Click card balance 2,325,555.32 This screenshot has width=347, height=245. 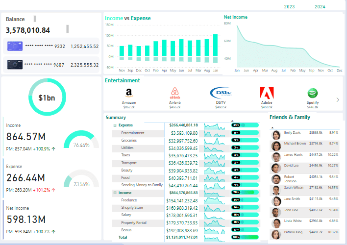(84, 65)
